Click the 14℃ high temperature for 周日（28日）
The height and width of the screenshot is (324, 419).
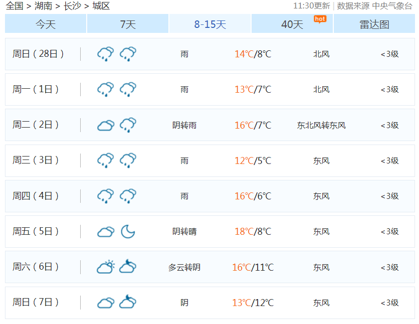pyautogui.click(x=245, y=53)
